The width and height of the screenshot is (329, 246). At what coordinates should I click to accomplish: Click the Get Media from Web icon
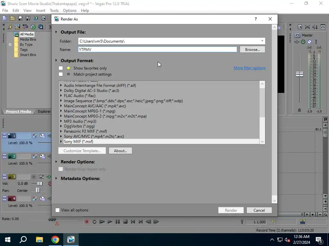pyautogui.click(x=41, y=27)
